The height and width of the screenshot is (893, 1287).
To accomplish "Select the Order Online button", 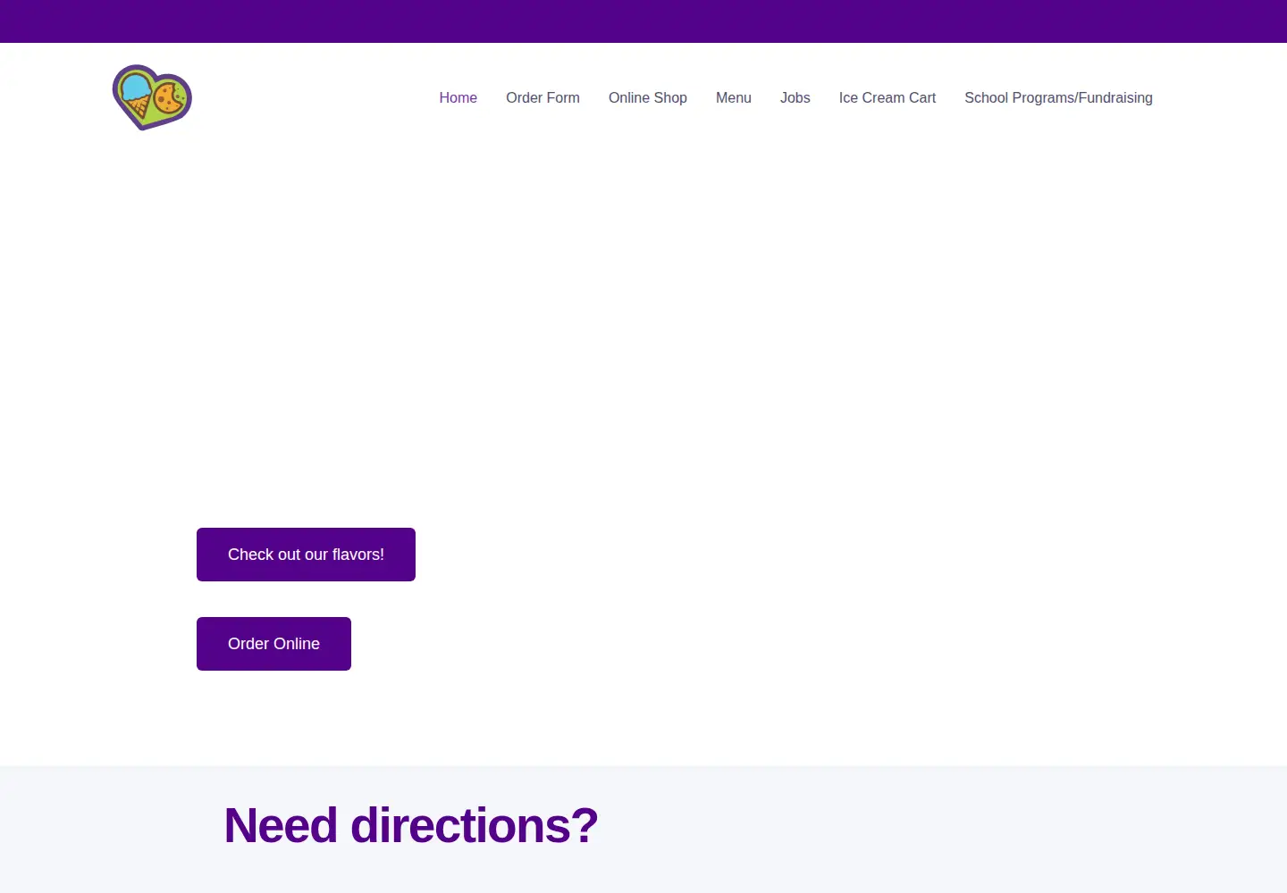I will point(273,644).
